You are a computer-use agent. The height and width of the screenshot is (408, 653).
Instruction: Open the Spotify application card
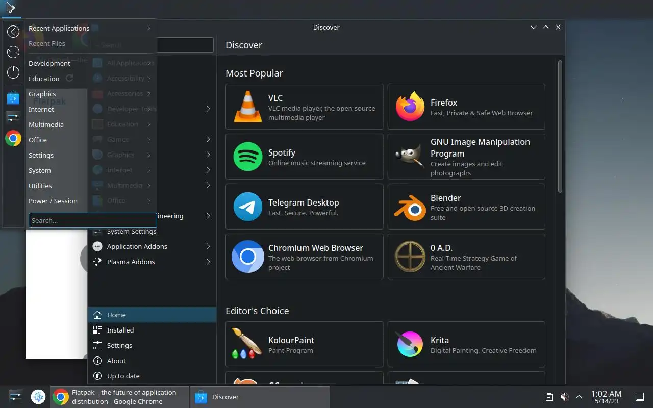pyautogui.click(x=305, y=157)
